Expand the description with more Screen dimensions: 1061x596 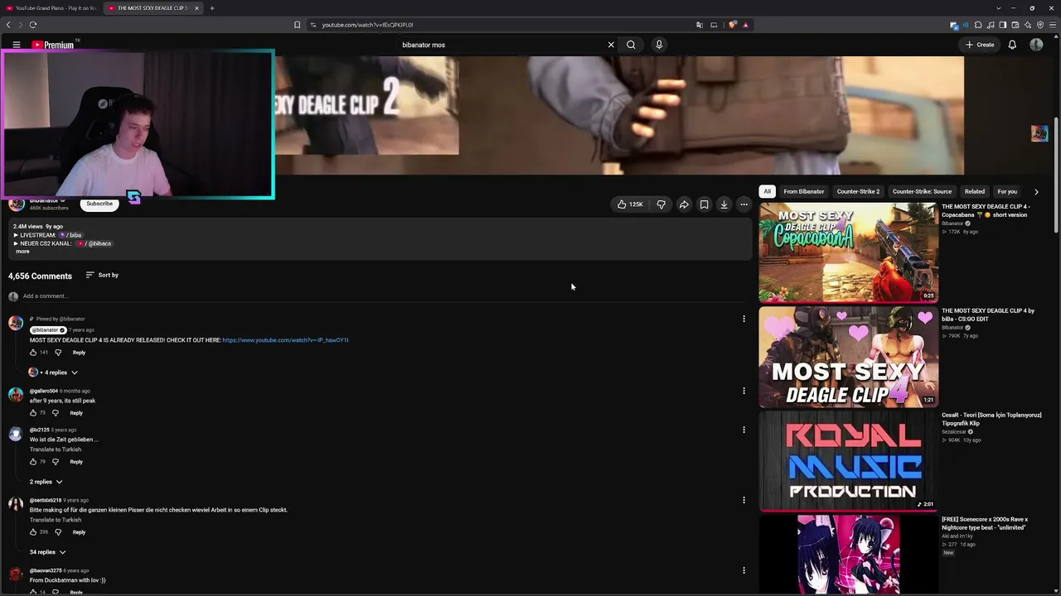pyautogui.click(x=22, y=252)
